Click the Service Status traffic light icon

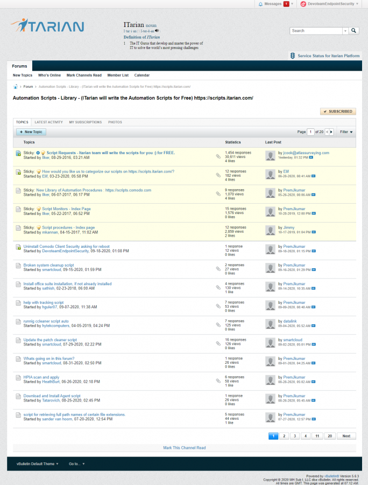tap(293, 56)
